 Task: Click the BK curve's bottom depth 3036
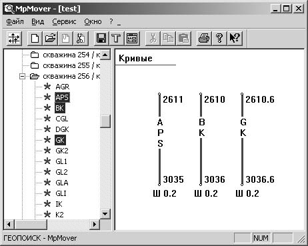tap(215, 179)
